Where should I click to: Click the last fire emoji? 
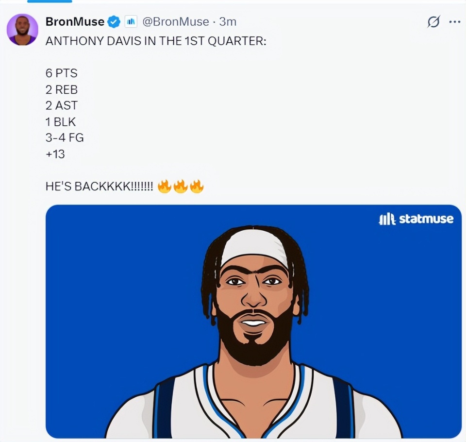(197, 186)
